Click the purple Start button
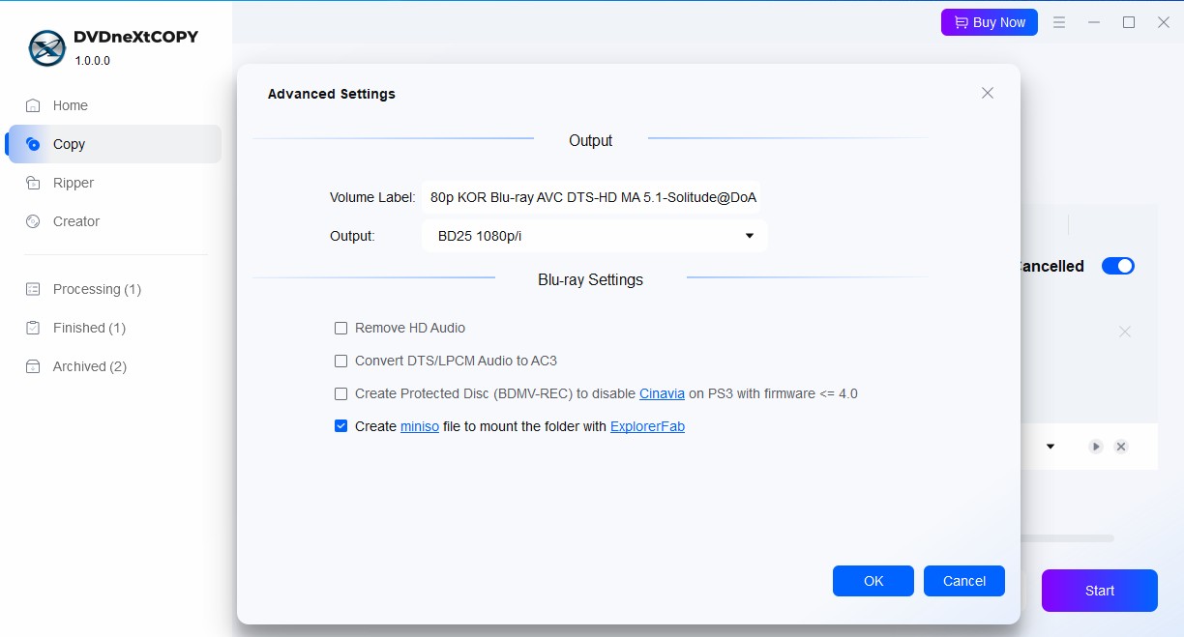Screen dimensions: 1184x637 point(1100,591)
